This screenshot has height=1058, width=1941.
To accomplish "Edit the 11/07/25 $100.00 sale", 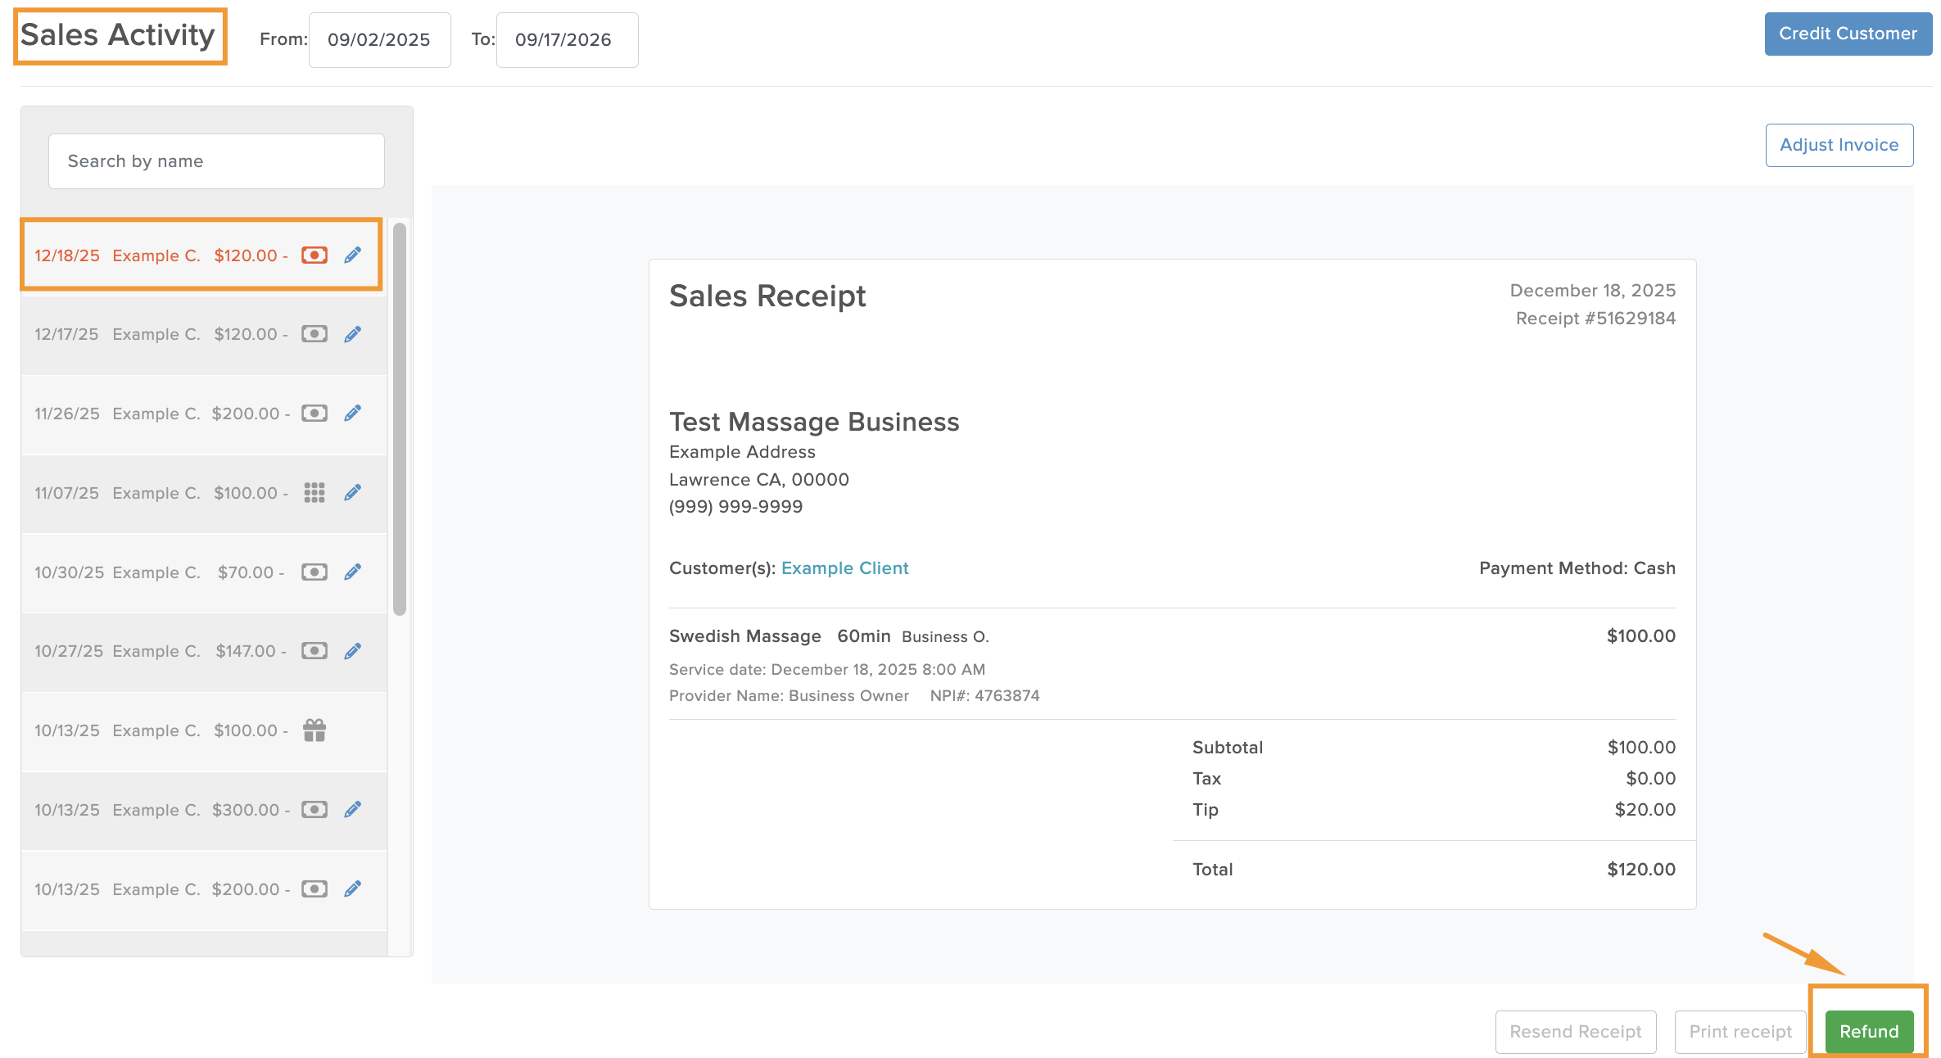I will coord(352,492).
